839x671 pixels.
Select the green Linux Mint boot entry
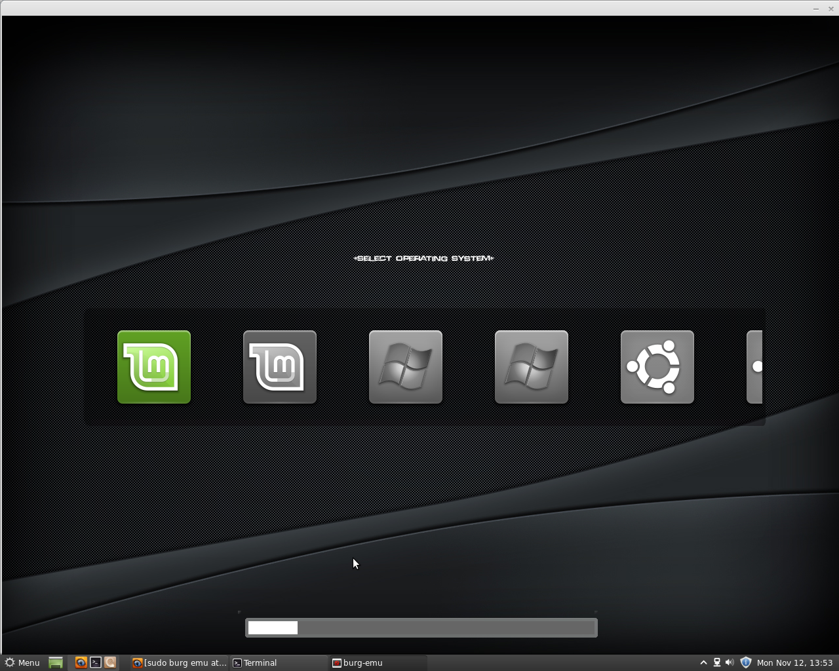(x=154, y=367)
